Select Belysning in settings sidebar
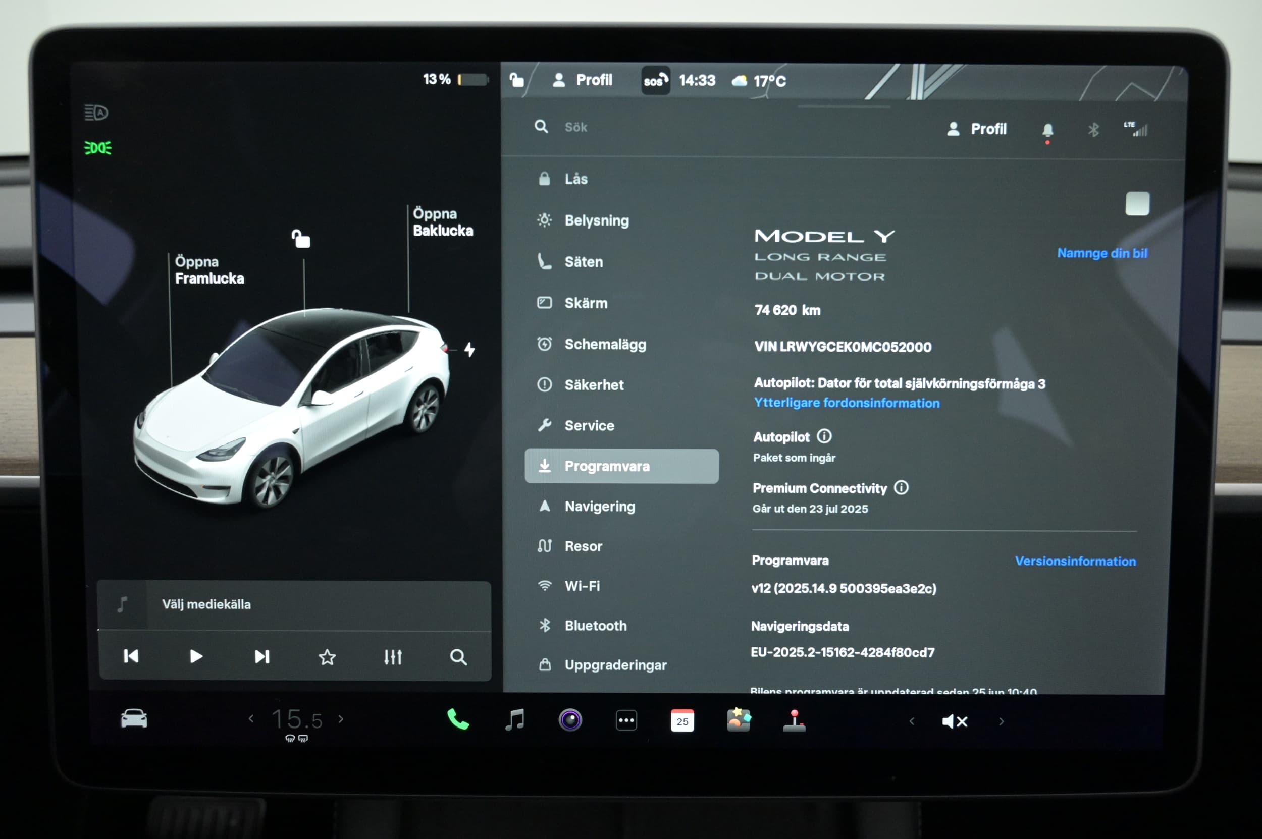This screenshot has height=839, width=1262. (596, 220)
